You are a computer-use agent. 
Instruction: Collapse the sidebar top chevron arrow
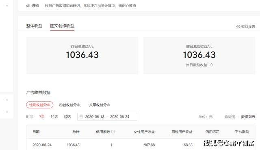point(7,6)
